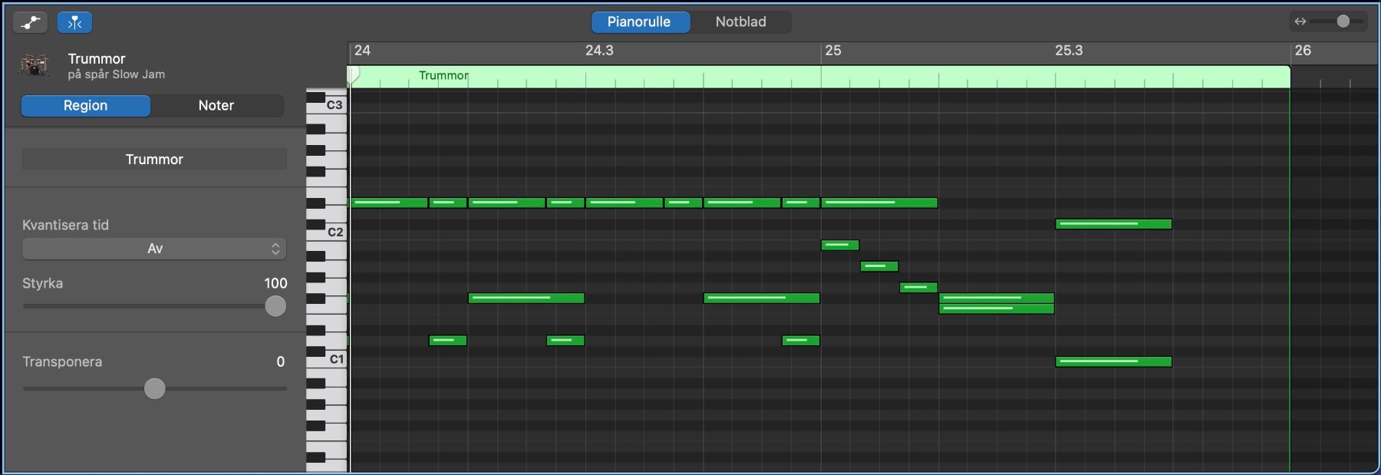Switch to the Notblad view
This screenshot has width=1381, height=475.
pyautogui.click(x=740, y=21)
